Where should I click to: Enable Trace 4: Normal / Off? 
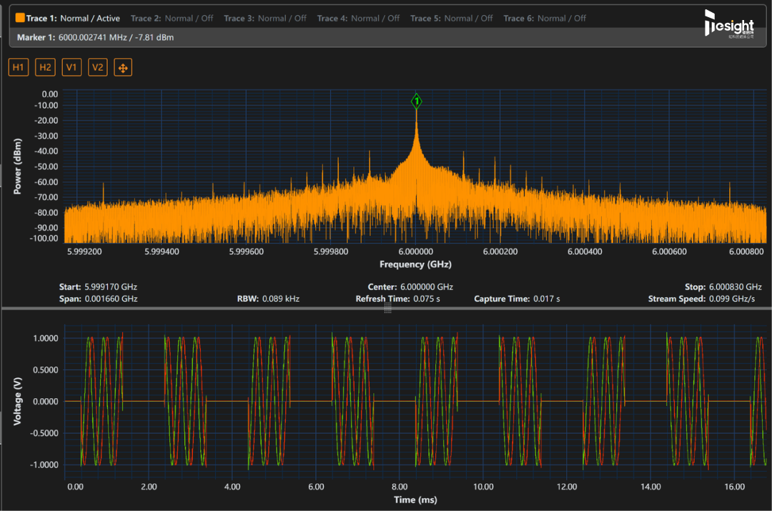click(358, 18)
